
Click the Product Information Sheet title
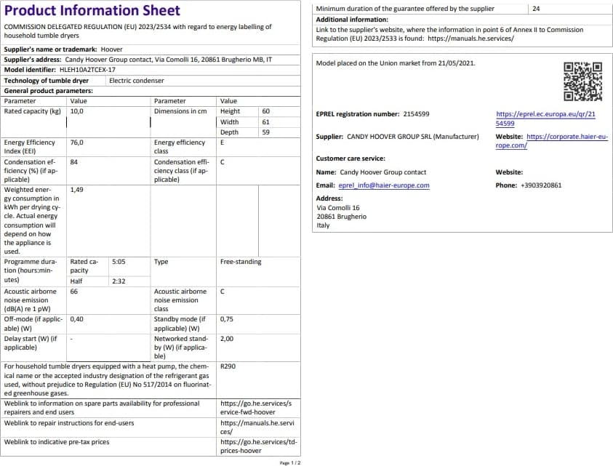(92, 10)
